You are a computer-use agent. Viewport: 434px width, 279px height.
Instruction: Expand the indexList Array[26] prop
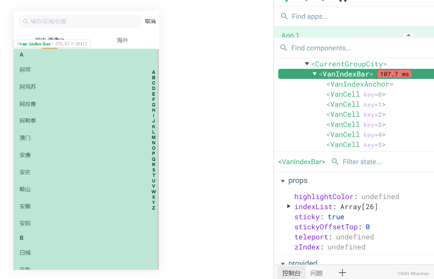(289, 206)
